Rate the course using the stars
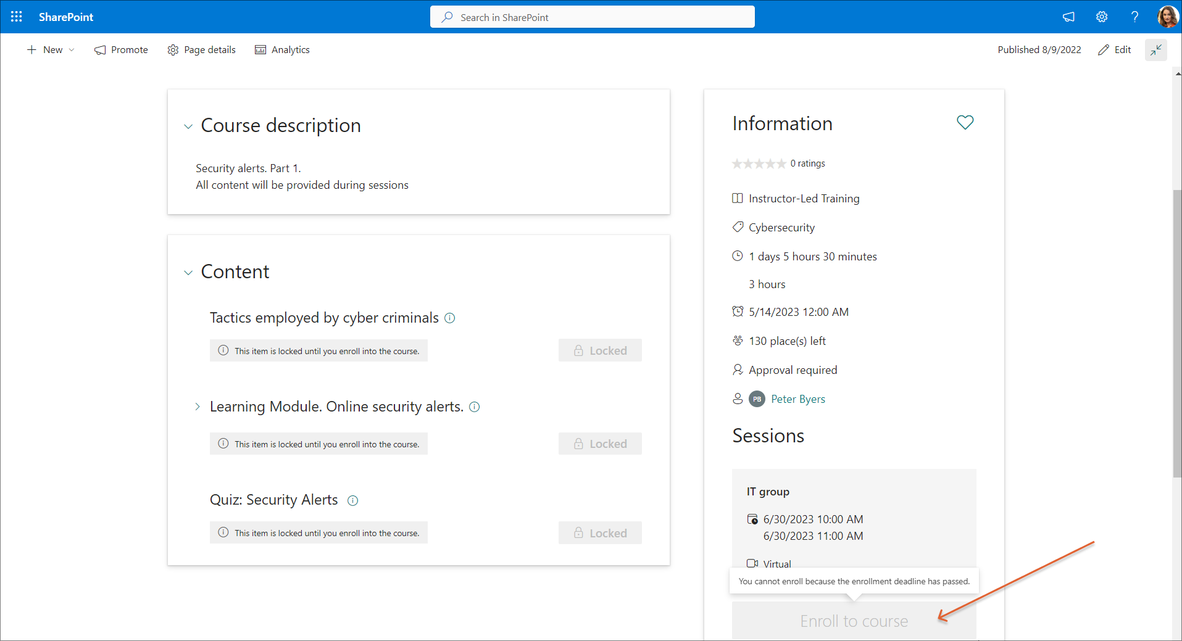Viewport: 1182px width, 641px height. [x=759, y=163]
